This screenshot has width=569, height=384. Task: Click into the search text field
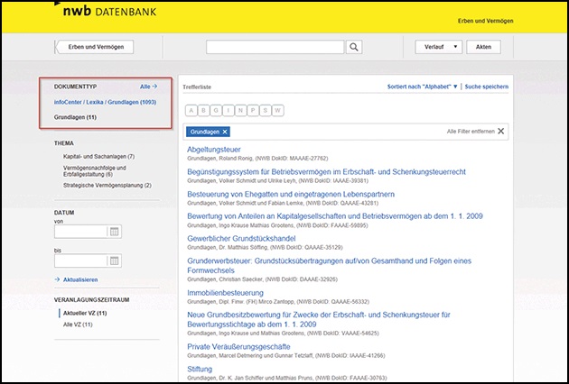coord(275,47)
